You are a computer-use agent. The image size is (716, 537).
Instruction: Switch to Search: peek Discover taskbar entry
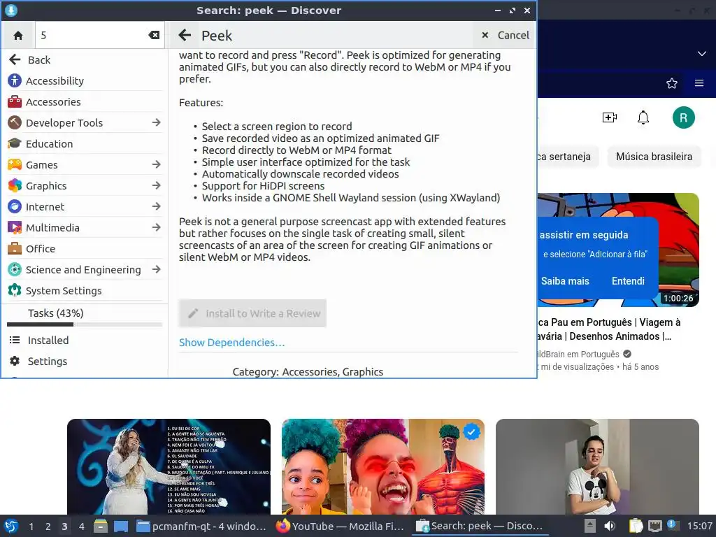pyautogui.click(x=480, y=526)
